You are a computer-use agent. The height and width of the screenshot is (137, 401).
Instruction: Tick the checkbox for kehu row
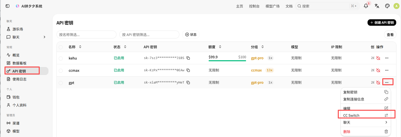(61, 58)
